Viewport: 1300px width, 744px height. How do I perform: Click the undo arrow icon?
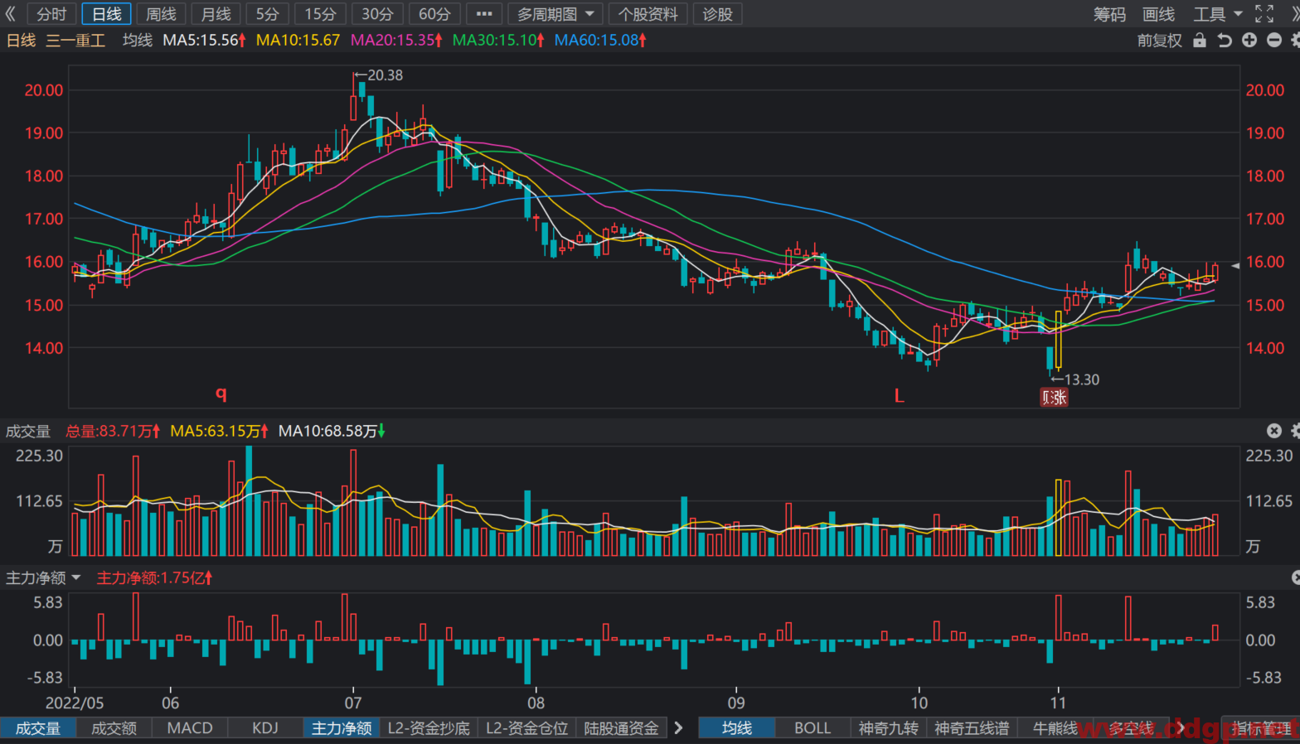(x=1225, y=40)
